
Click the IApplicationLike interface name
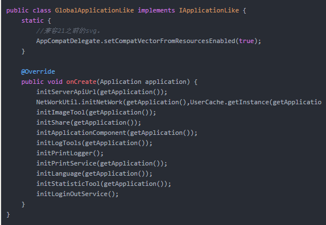tap(209, 10)
